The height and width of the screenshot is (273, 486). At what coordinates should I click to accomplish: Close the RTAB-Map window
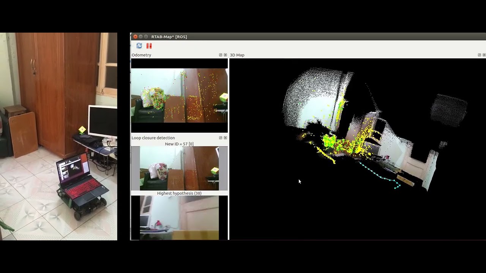(135, 37)
